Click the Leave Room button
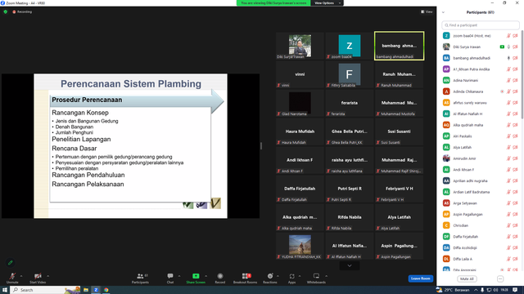 (420, 278)
